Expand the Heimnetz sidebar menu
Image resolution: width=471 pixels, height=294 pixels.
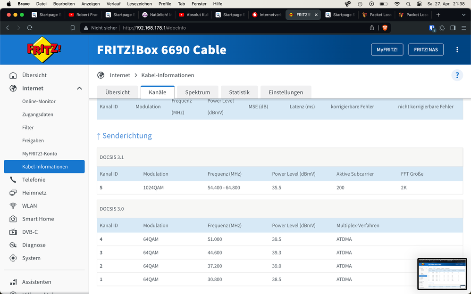(34, 193)
